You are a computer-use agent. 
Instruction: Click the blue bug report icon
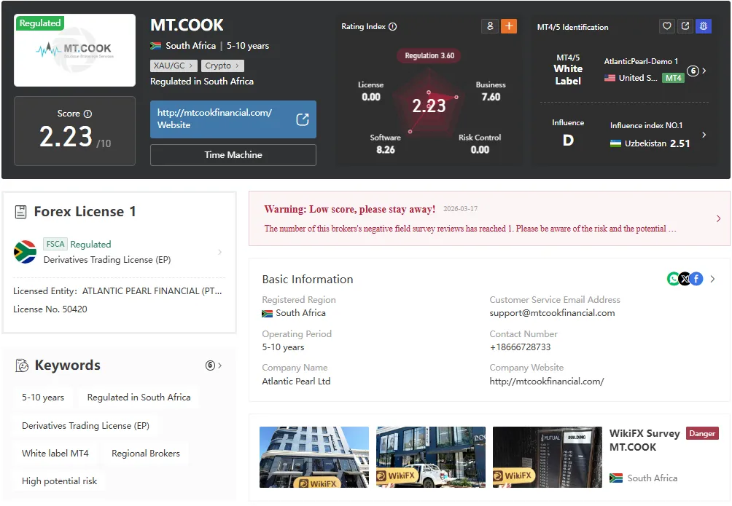click(x=703, y=26)
